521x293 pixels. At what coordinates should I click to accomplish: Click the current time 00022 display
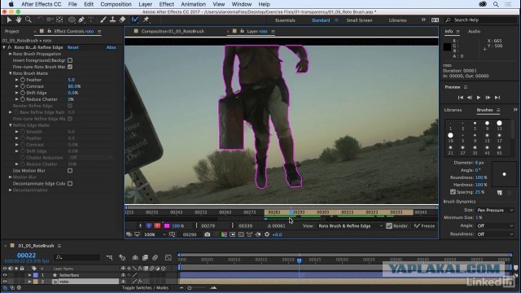26,256
